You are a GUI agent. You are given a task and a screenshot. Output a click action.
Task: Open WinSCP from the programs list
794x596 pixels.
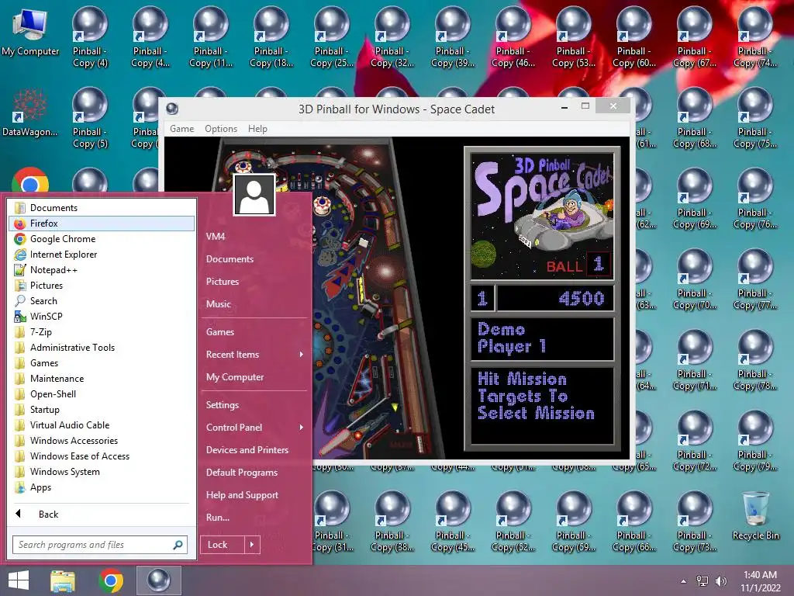click(102, 317)
